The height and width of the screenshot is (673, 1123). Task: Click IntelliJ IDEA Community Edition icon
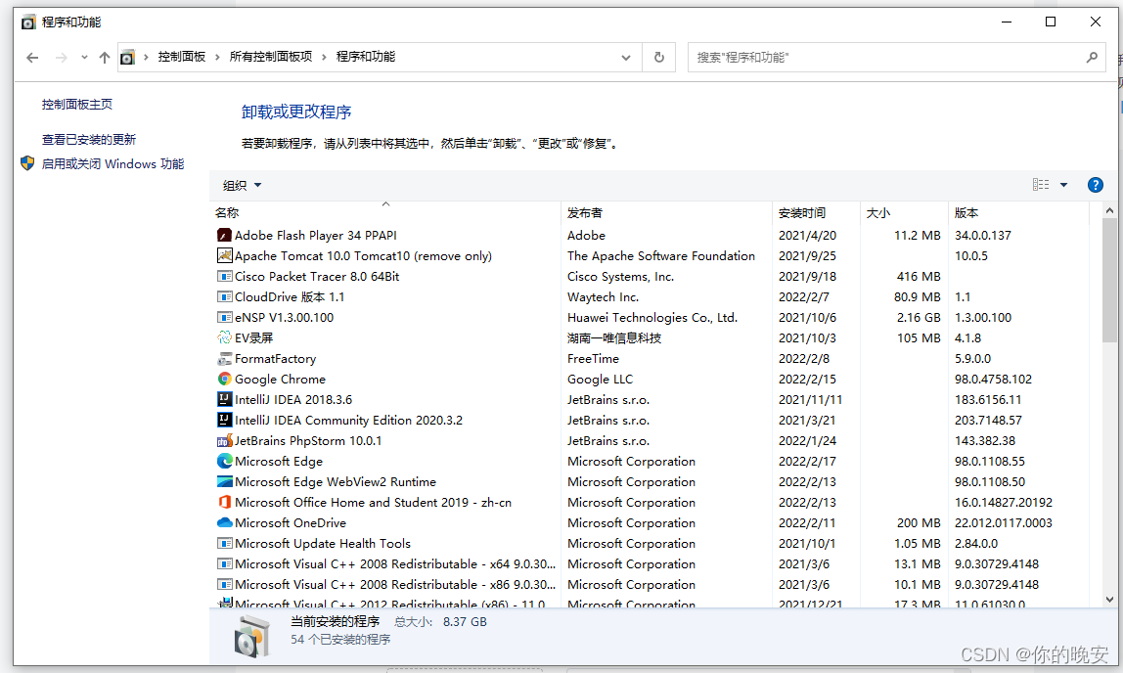click(x=224, y=421)
